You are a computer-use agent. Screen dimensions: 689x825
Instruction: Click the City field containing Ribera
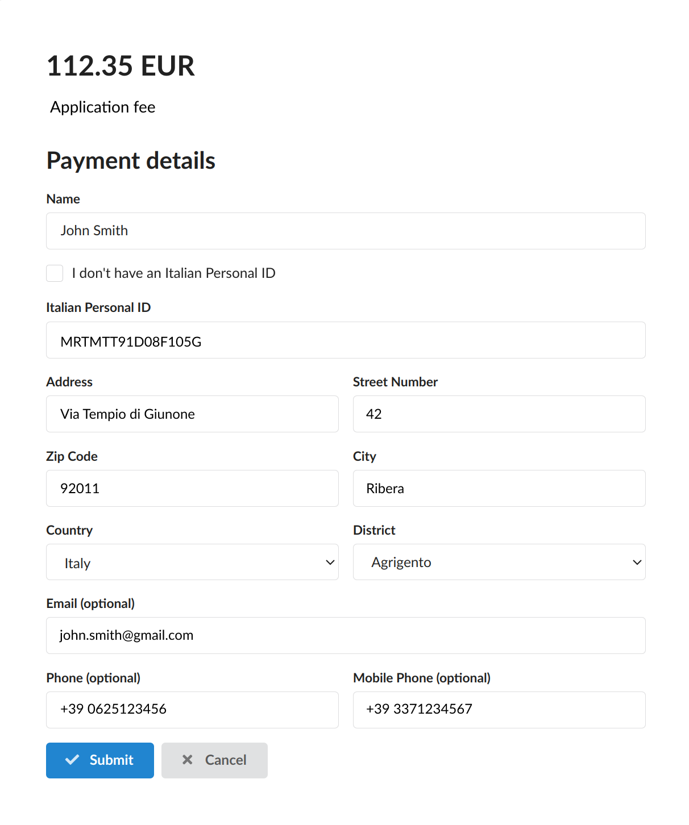click(499, 488)
